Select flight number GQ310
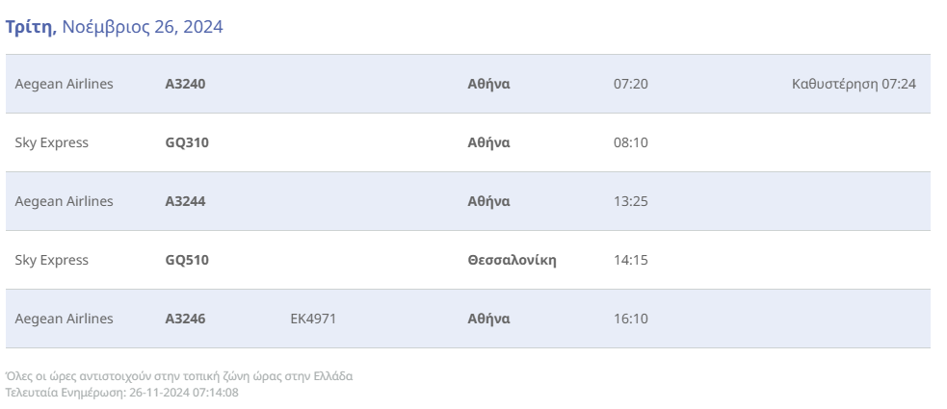Image resolution: width=947 pixels, height=409 pixels. 187,142
